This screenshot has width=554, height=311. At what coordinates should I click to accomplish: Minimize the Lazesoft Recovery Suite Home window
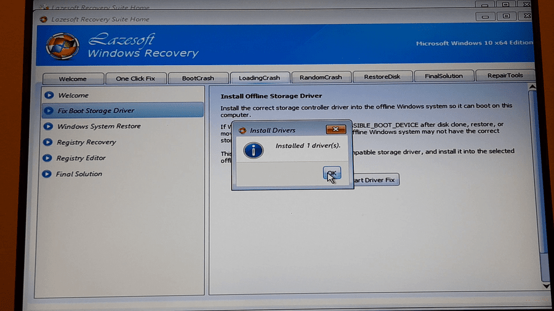(485, 17)
